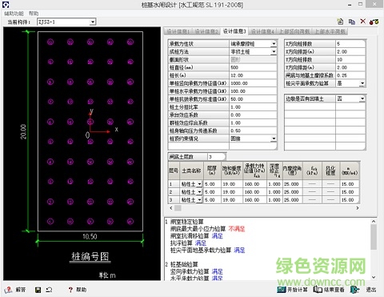The height and width of the screenshot is (297, 384).
Task: Click the Y方向桩排数 value 10
Action: (350, 59)
